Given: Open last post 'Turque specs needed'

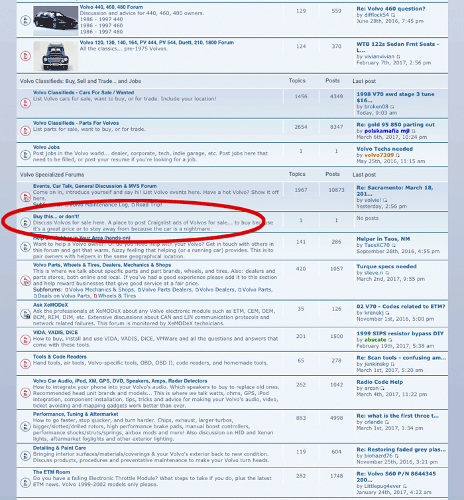Looking at the screenshot, I should [386, 266].
